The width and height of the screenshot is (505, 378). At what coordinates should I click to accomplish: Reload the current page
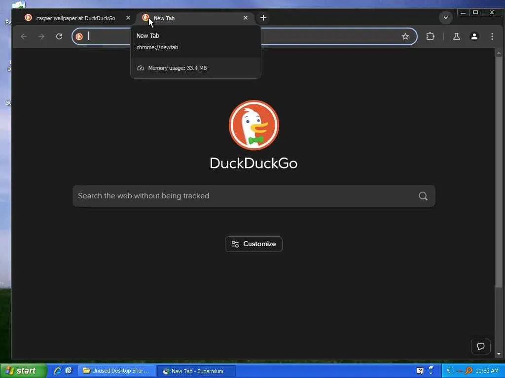click(x=59, y=36)
